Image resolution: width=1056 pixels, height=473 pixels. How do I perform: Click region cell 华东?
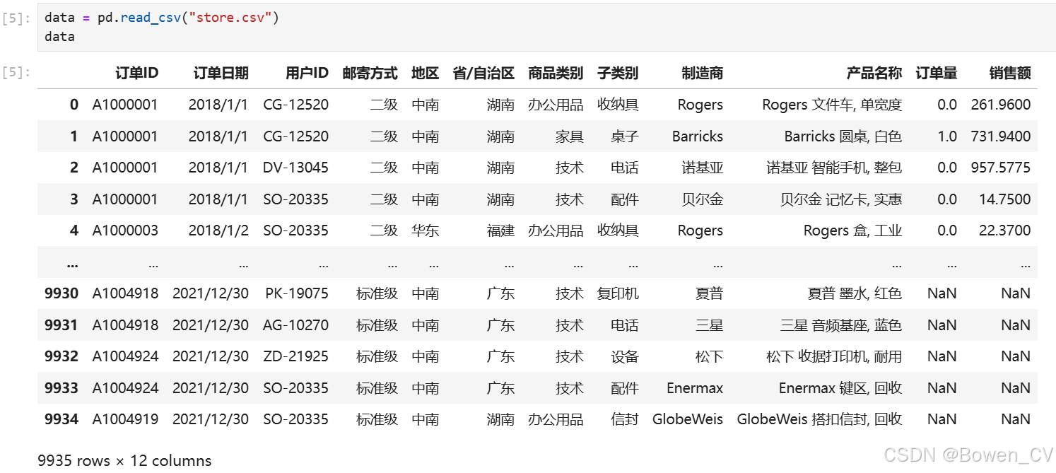(x=426, y=230)
